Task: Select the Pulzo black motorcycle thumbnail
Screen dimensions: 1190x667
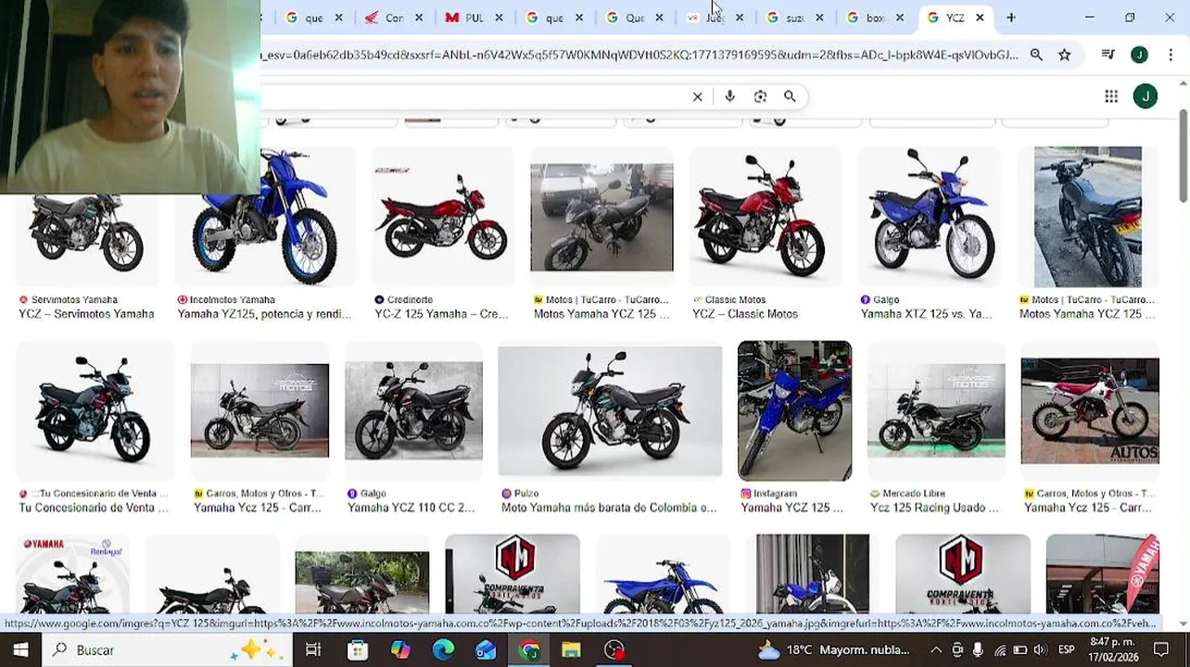Action: (610, 411)
